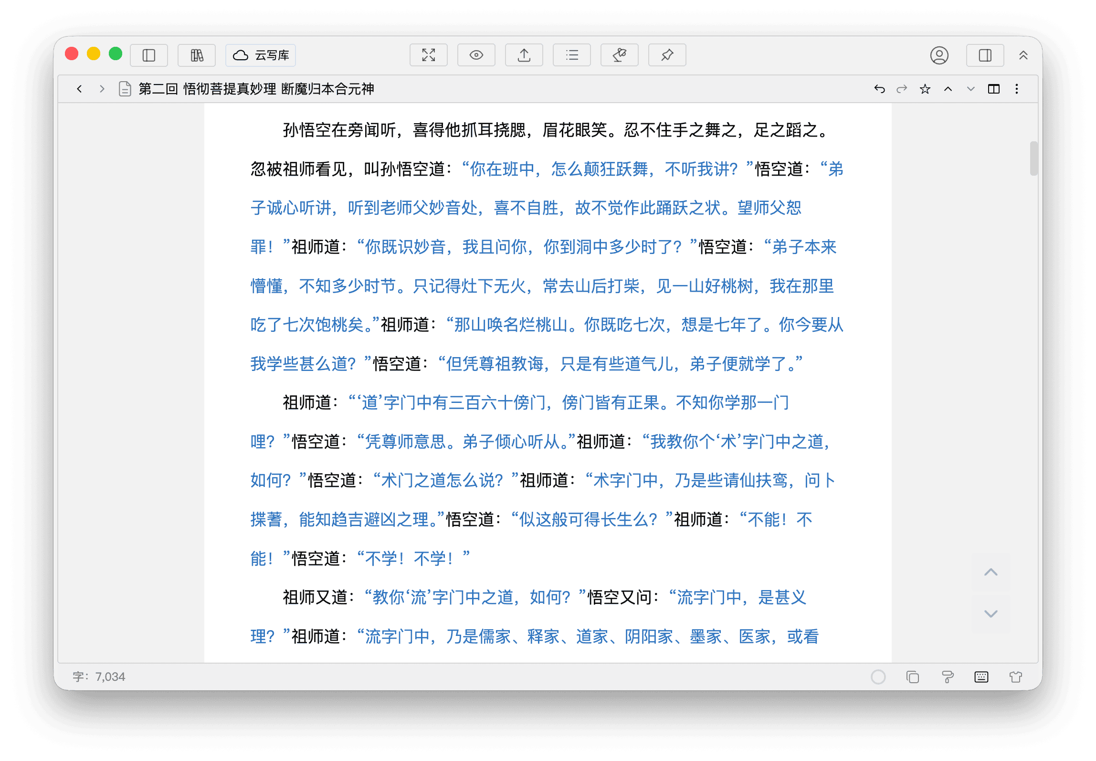
Task: Click the phrase 那山唤名烂桃山
Action: [x=510, y=325]
